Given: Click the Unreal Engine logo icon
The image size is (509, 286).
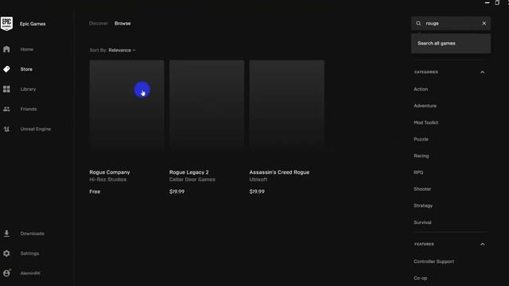Looking at the screenshot, I should click(x=6, y=129).
